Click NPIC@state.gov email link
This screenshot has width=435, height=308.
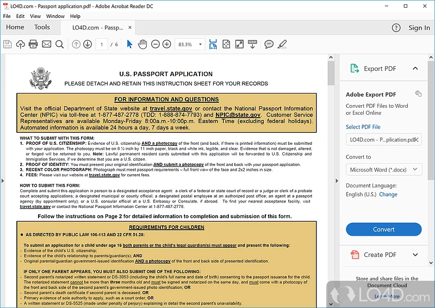click(238, 115)
